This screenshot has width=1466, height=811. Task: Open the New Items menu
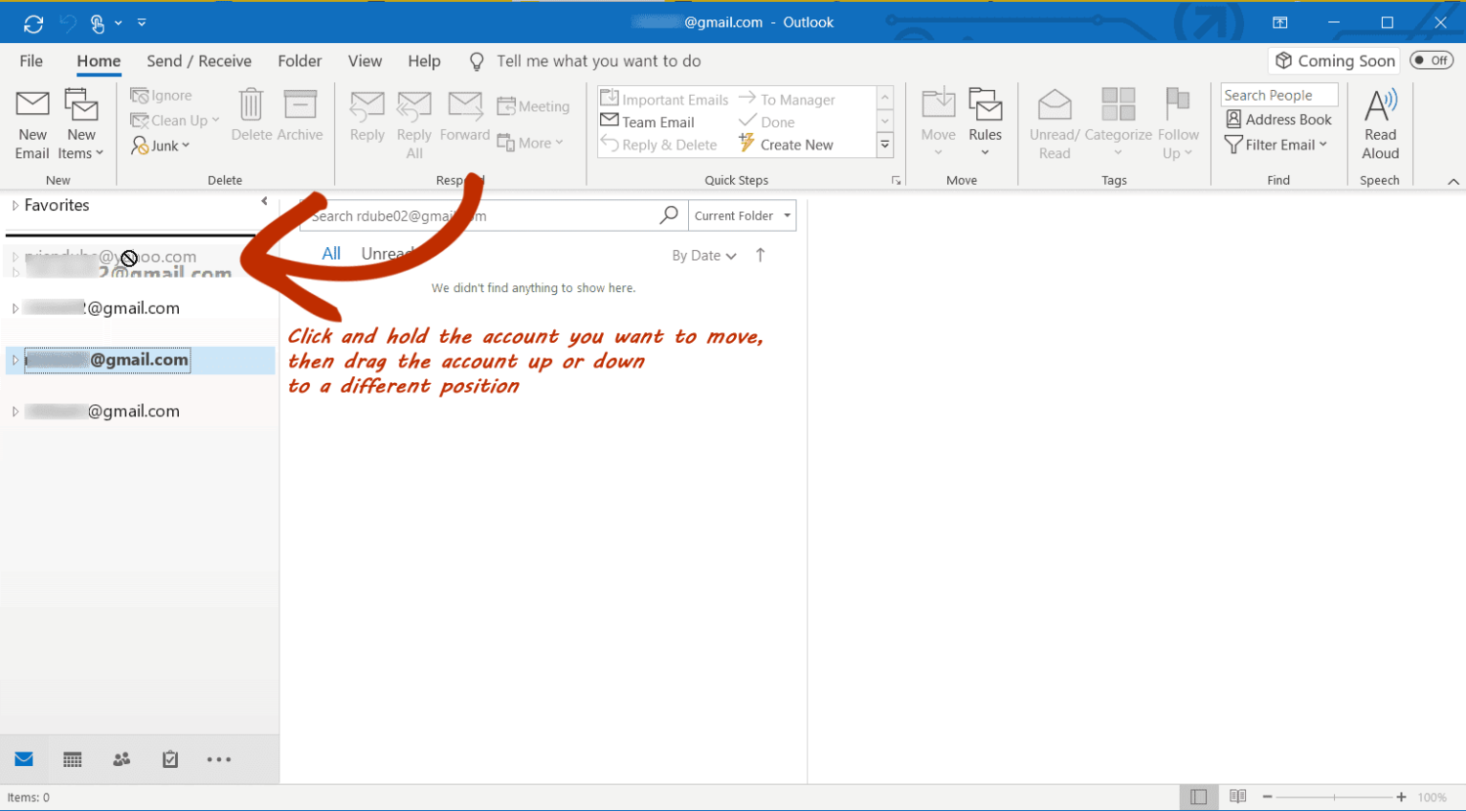click(x=81, y=125)
